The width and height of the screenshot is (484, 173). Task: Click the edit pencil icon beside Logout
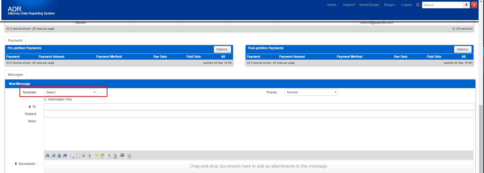coord(418,5)
